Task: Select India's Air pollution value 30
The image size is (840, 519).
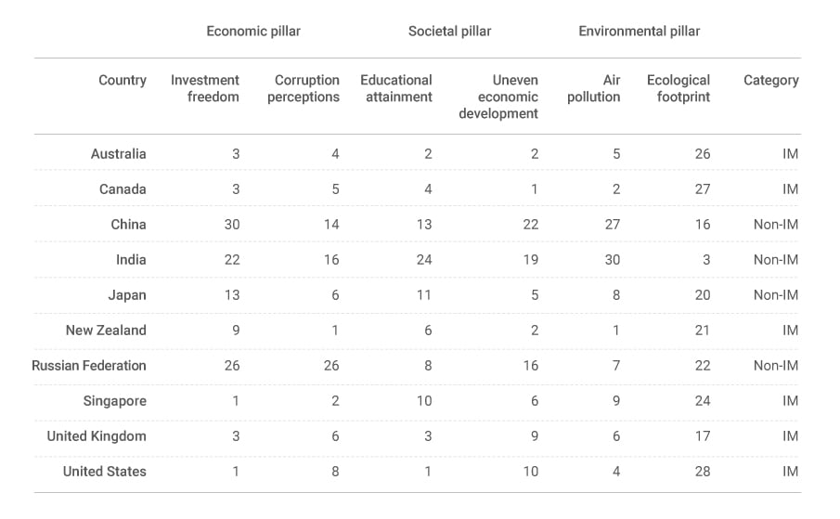Action: click(612, 260)
